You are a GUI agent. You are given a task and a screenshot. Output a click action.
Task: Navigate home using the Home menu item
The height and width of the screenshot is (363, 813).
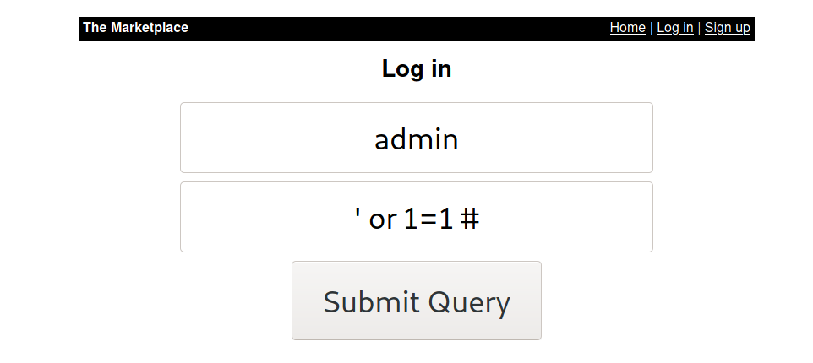627,28
